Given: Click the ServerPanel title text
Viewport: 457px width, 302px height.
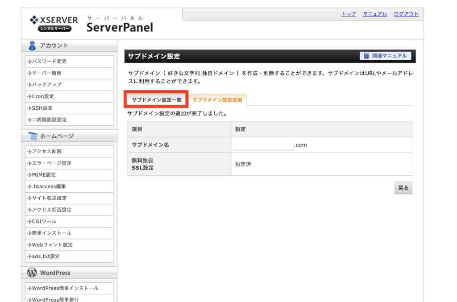Looking at the screenshot, I should click(x=120, y=27).
